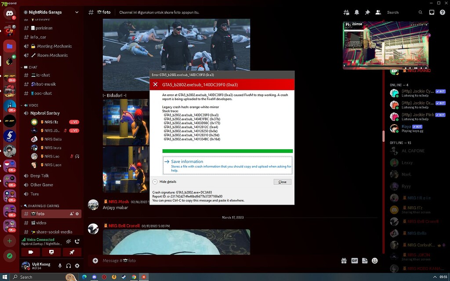Open the emoji picker
Screen dimensions: 450x281
click(375, 261)
